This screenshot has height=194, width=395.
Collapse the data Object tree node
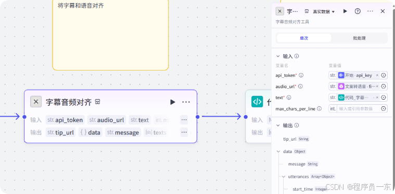click(x=278, y=151)
